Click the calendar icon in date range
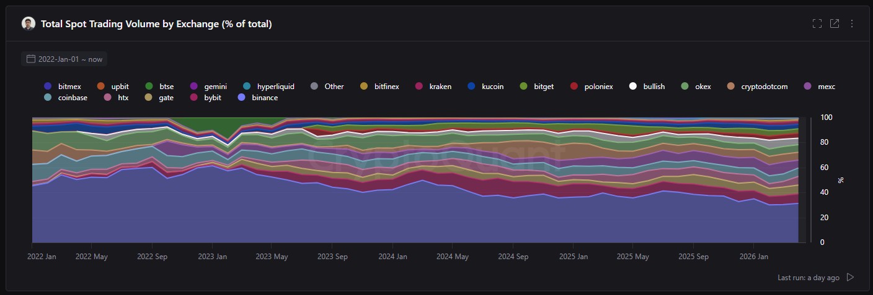 tap(30, 59)
